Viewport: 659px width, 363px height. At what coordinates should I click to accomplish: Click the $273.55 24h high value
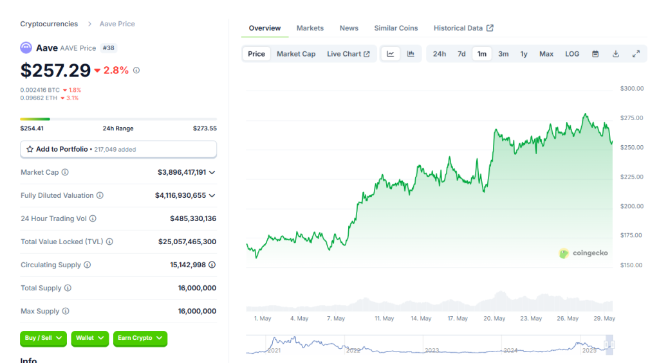(x=205, y=128)
